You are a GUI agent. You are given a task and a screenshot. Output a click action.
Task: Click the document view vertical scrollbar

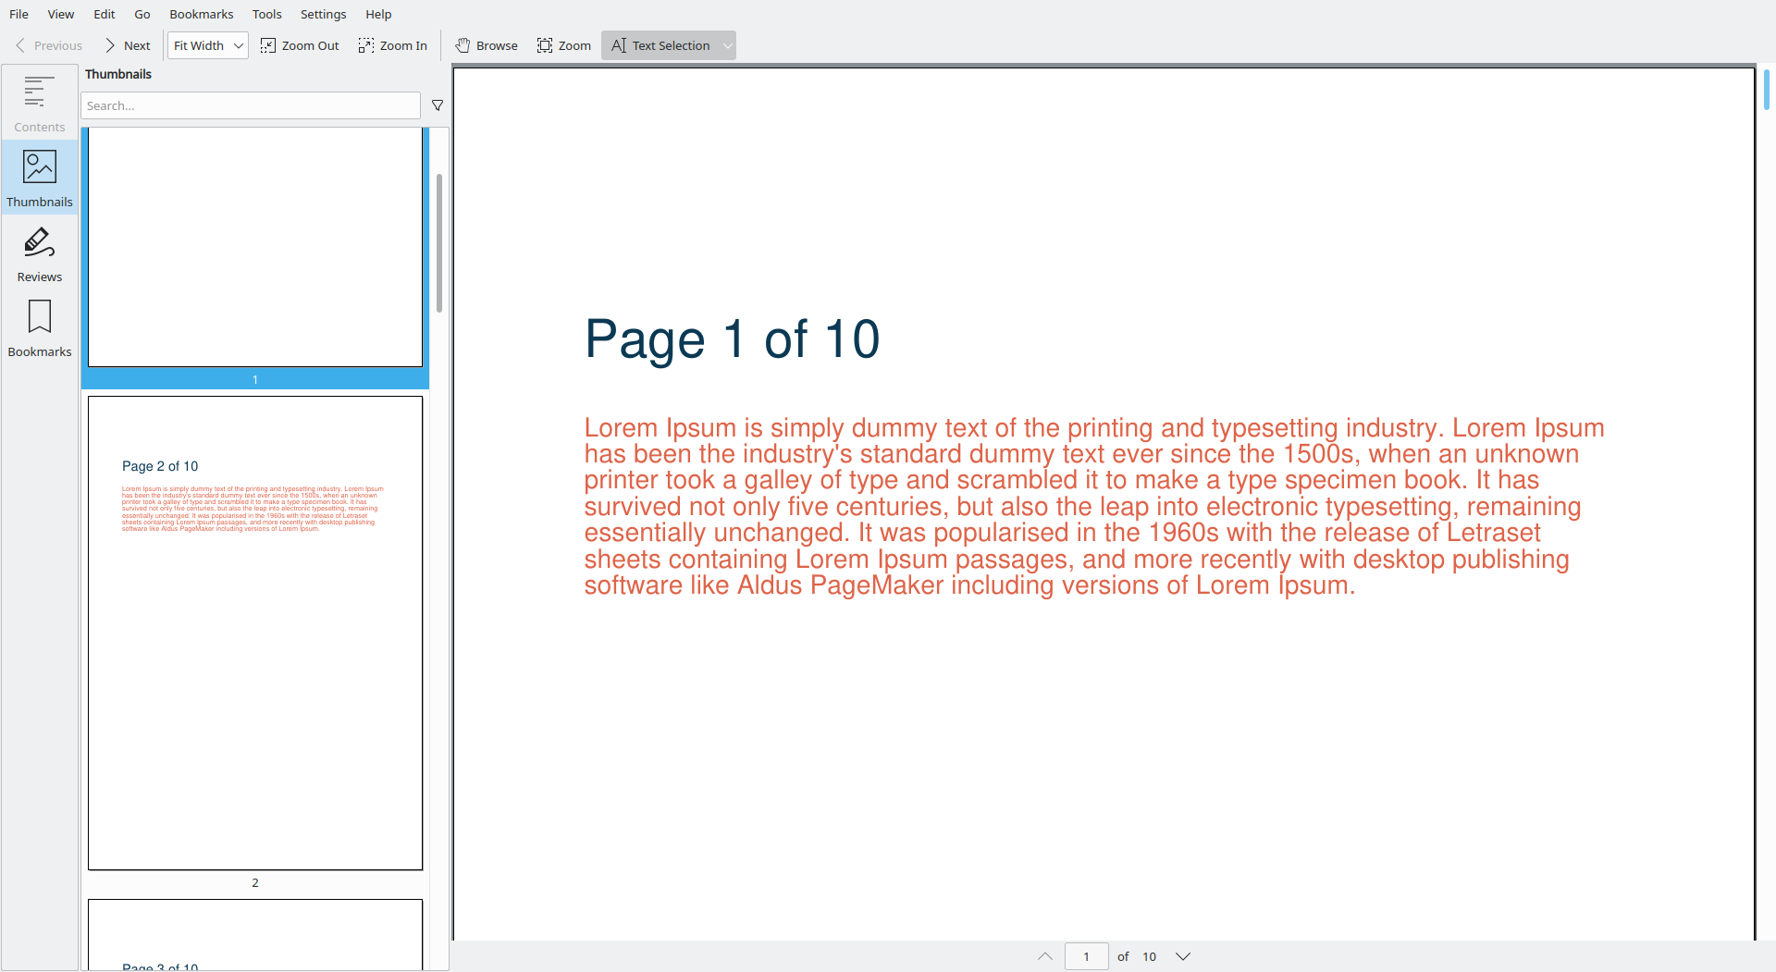(1767, 91)
